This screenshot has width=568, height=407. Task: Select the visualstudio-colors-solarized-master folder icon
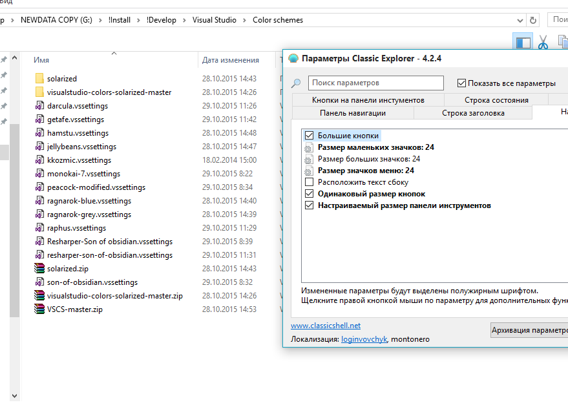coord(39,92)
